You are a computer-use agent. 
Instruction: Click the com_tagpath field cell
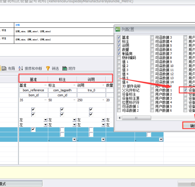point(62,90)
